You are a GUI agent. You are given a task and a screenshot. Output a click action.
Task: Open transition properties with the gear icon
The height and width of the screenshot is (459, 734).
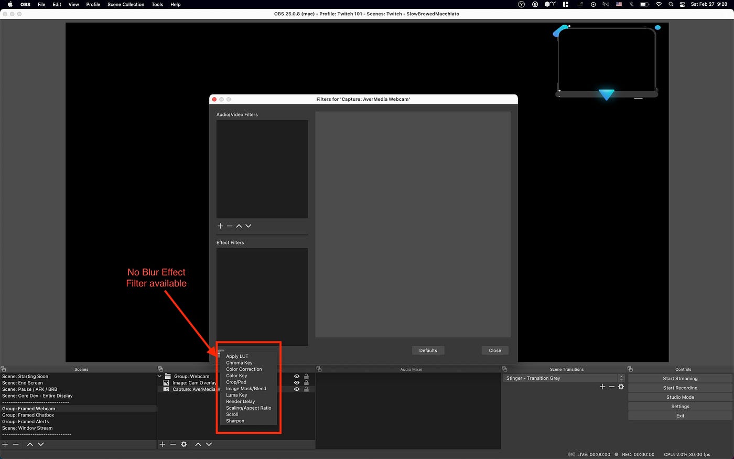[x=621, y=387]
